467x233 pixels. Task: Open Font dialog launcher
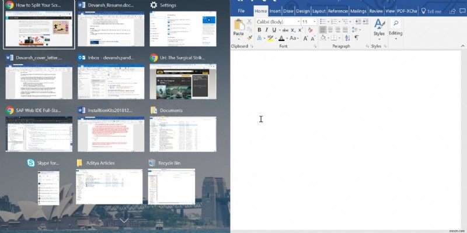pyautogui.click(x=315, y=47)
